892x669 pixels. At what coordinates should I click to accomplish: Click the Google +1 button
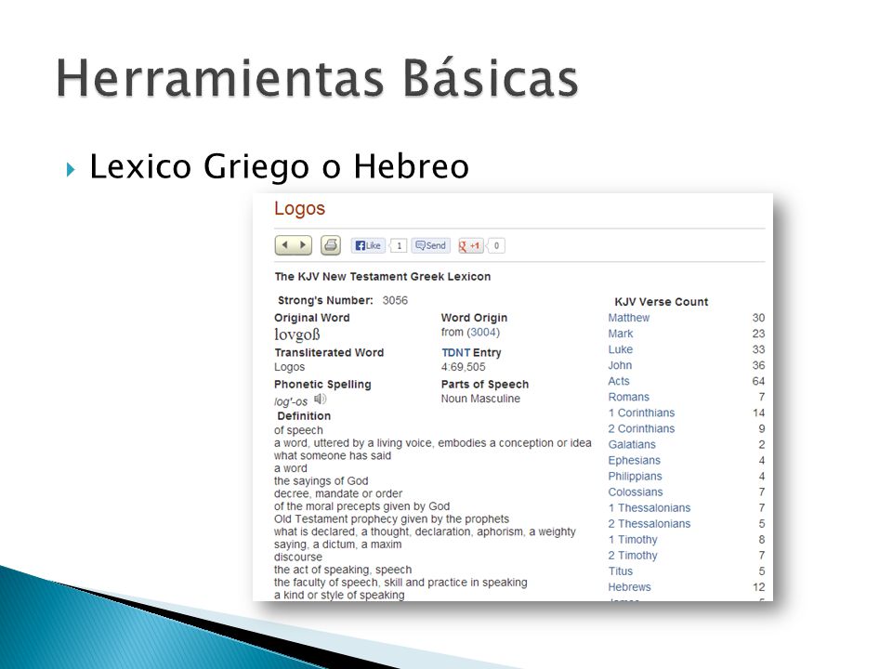470,245
